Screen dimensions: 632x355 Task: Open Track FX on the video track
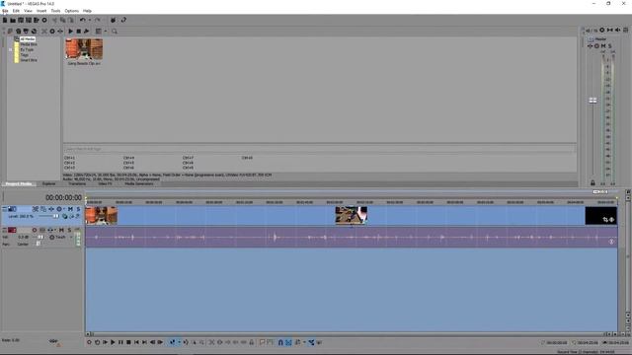click(x=51, y=209)
